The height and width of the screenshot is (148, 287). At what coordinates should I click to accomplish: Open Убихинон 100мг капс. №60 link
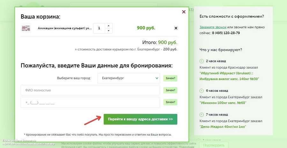point(223,103)
